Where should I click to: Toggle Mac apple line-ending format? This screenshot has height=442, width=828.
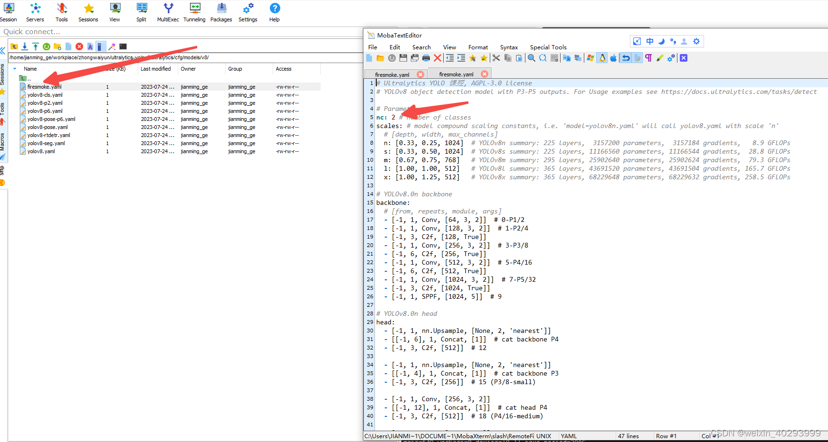[613, 58]
